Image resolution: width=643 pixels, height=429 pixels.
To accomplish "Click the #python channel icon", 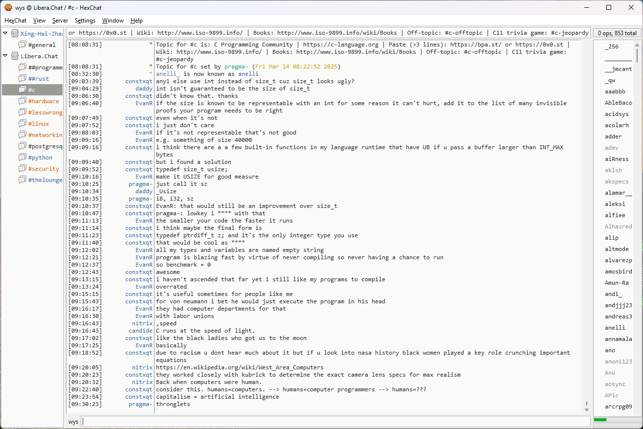I will click(22, 158).
